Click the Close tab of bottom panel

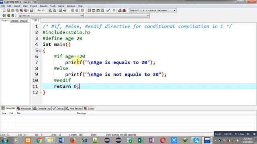click(89, 108)
